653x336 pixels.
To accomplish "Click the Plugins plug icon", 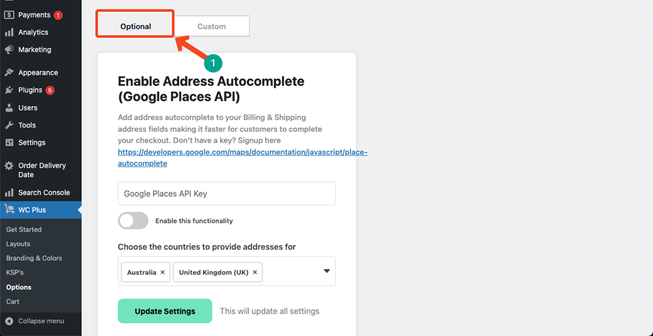I will pos(9,90).
